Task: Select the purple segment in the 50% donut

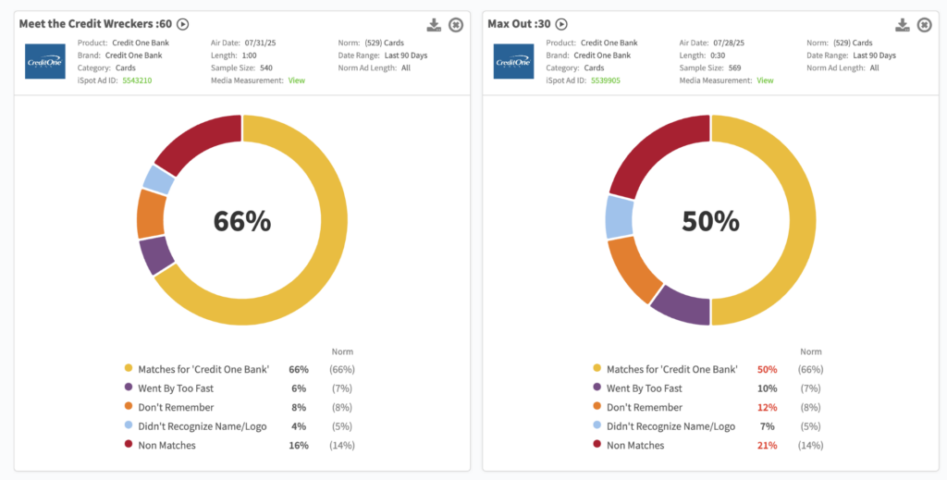Action: click(683, 307)
